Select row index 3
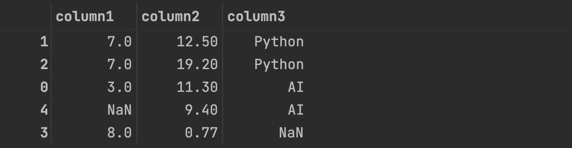This screenshot has width=572, height=148. (44, 133)
